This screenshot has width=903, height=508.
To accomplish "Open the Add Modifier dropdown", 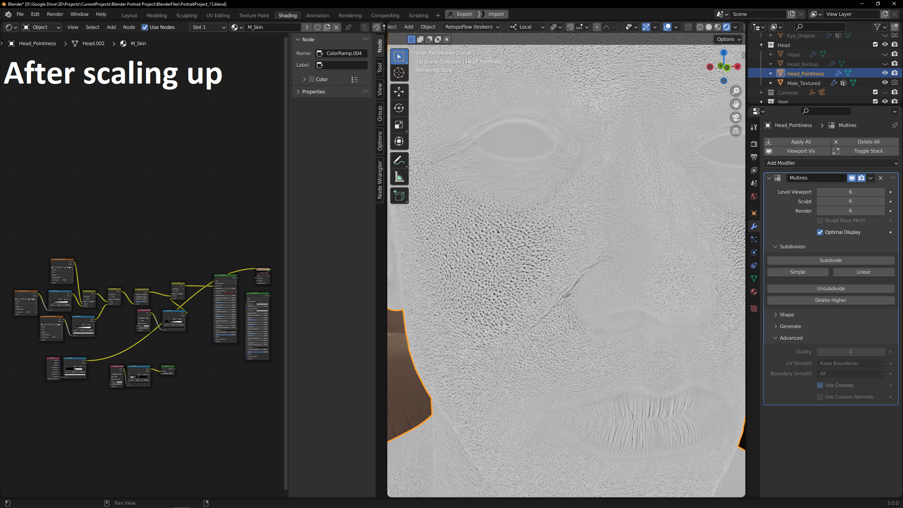I will (x=831, y=163).
